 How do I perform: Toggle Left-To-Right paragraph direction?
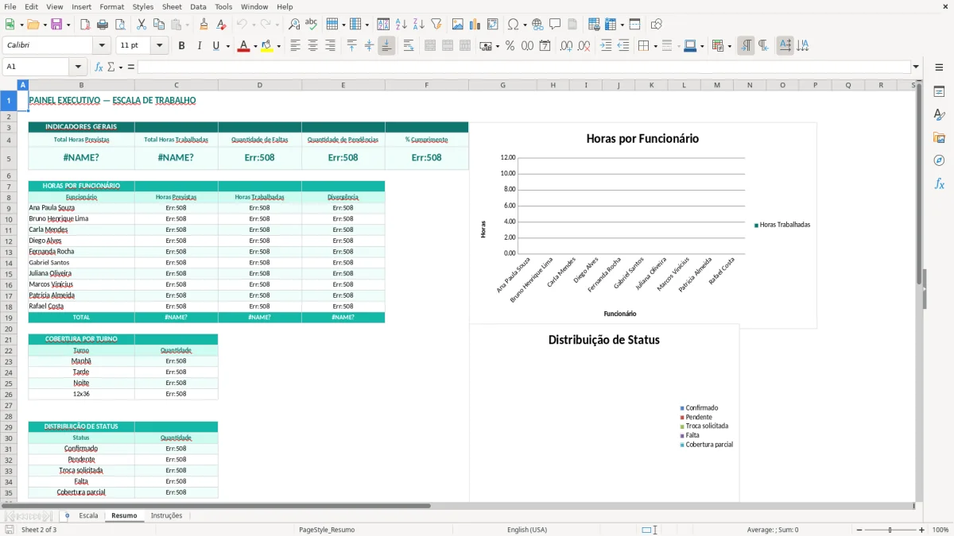pyautogui.click(x=746, y=46)
